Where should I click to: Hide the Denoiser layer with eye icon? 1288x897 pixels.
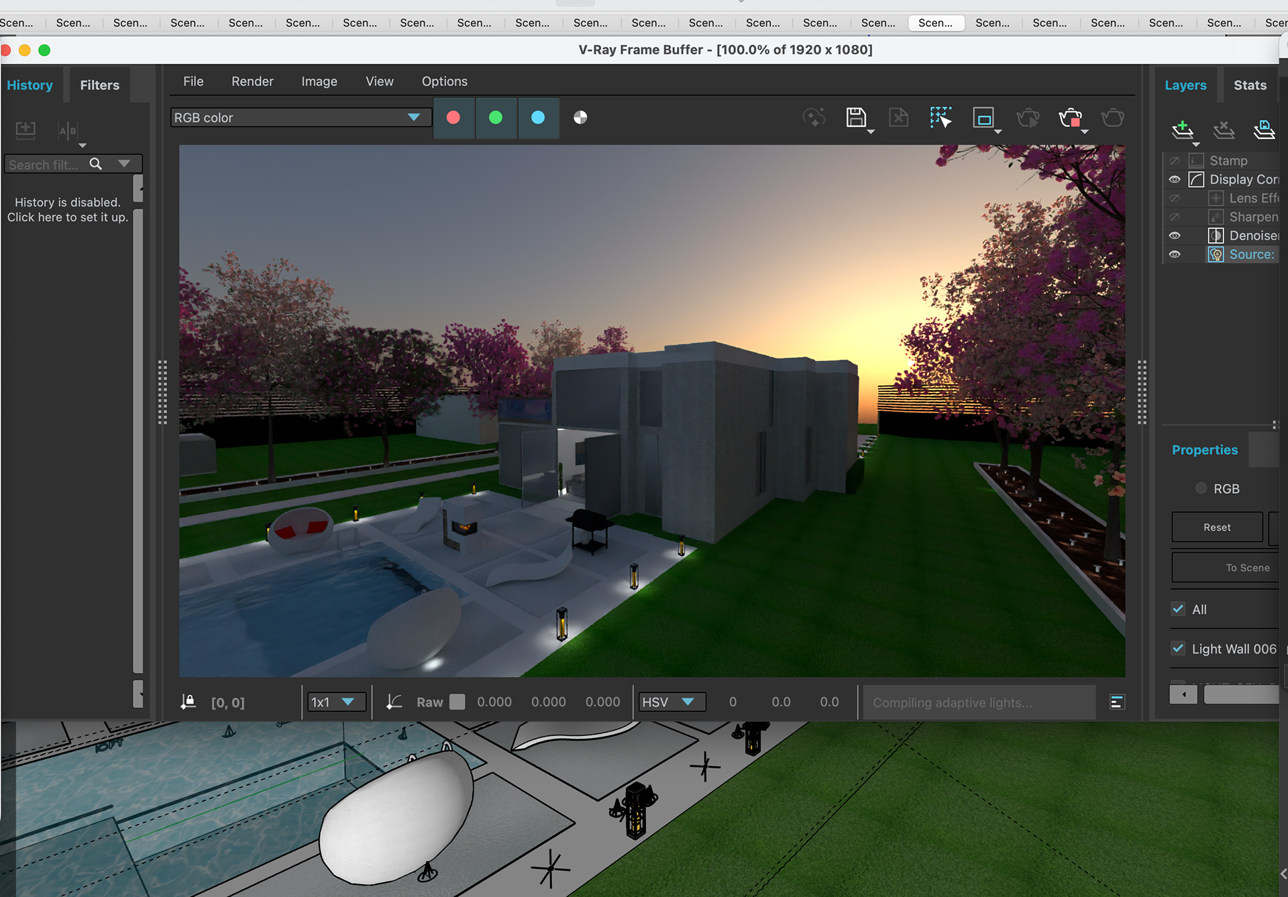click(1175, 235)
